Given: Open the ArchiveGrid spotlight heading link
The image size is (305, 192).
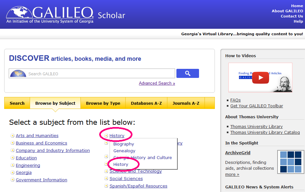Looking at the screenshot, I should tap(238, 153).
